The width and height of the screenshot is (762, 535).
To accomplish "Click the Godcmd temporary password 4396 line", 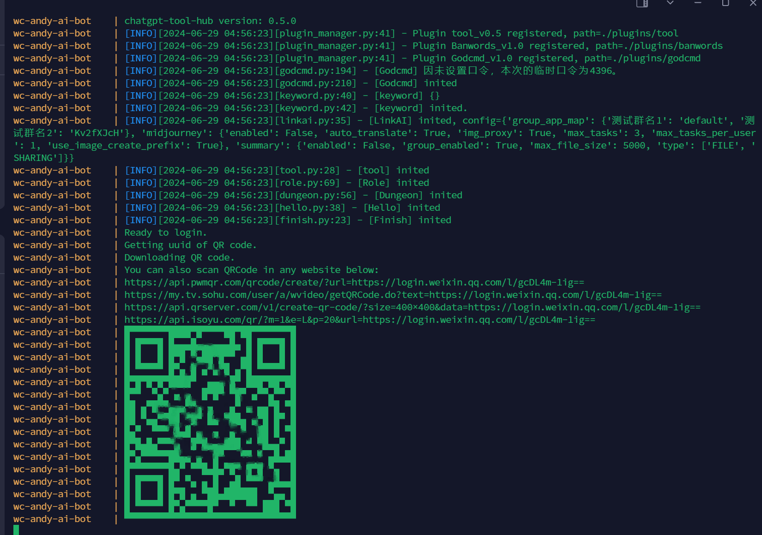I will [x=371, y=71].
